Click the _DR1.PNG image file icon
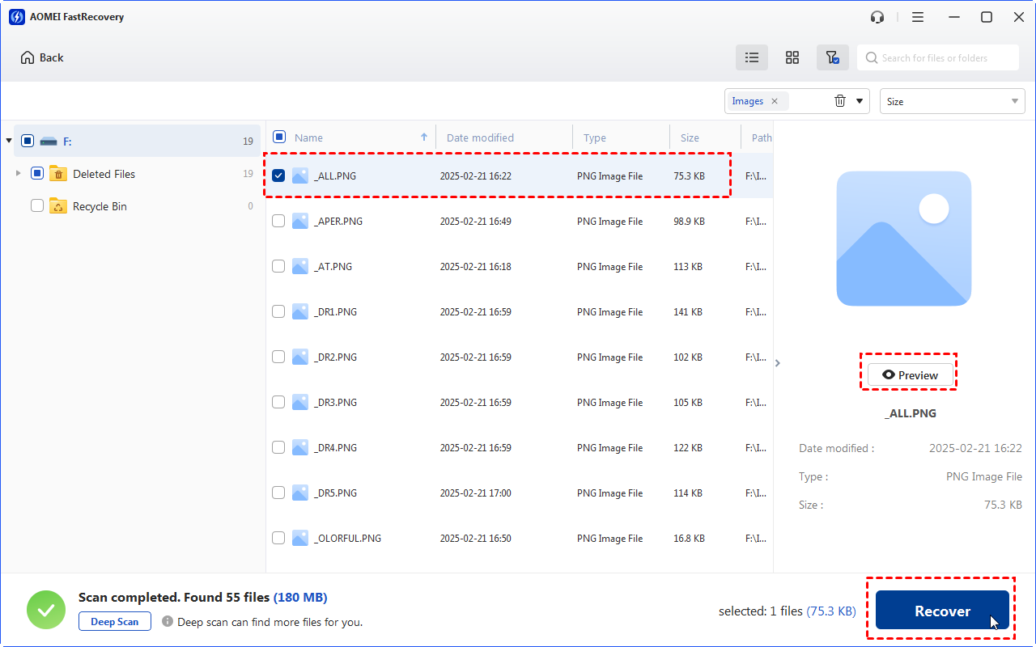Viewport: 1036px width, 647px height. click(300, 311)
